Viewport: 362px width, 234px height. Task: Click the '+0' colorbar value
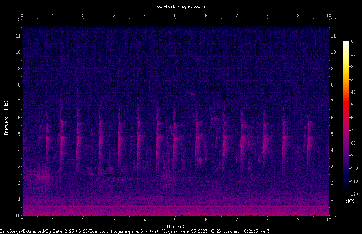pyautogui.click(x=351, y=41)
